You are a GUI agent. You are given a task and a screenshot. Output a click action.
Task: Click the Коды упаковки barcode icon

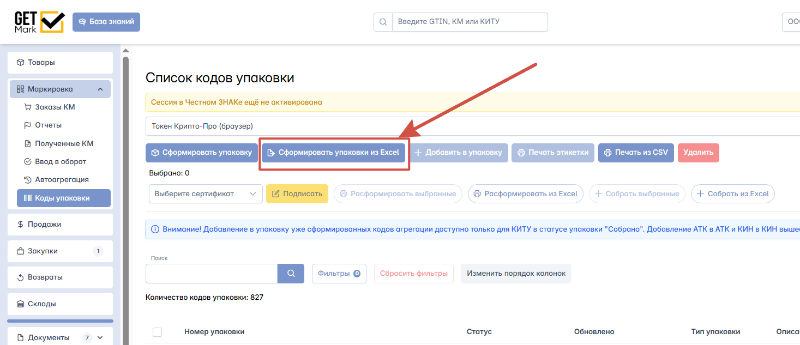tap(28, 198)
